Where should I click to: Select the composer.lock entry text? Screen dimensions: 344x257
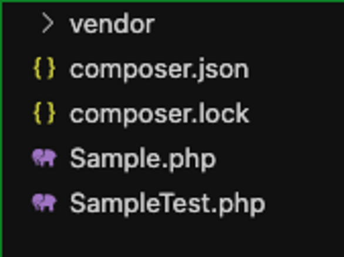[x=159, y=114]
